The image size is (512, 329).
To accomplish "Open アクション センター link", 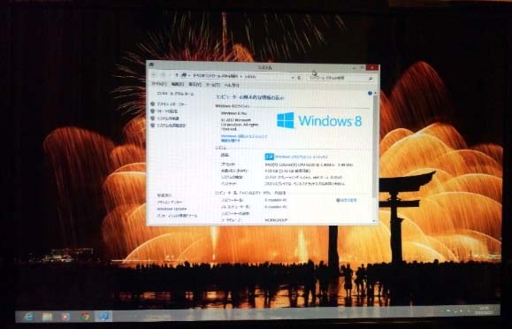I will point(170,203).
